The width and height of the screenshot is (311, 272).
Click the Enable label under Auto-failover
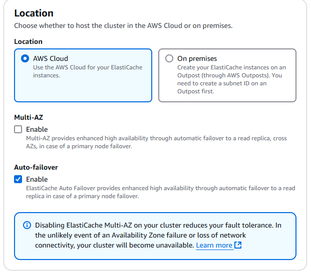point(37,179)
